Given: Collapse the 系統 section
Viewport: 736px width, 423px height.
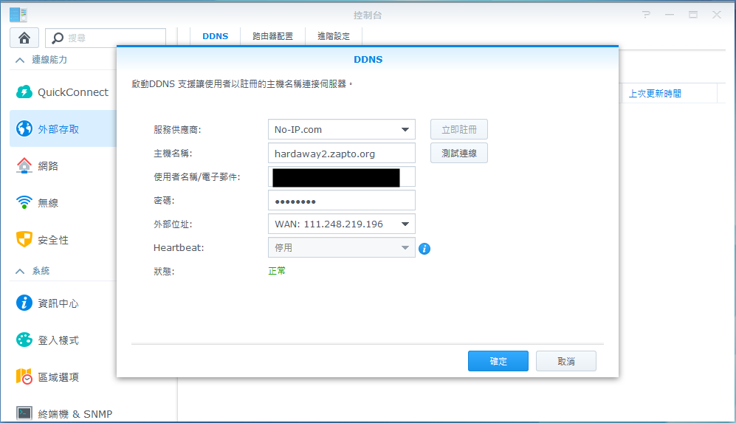Looking at the screenshot, I should point(20,271).
